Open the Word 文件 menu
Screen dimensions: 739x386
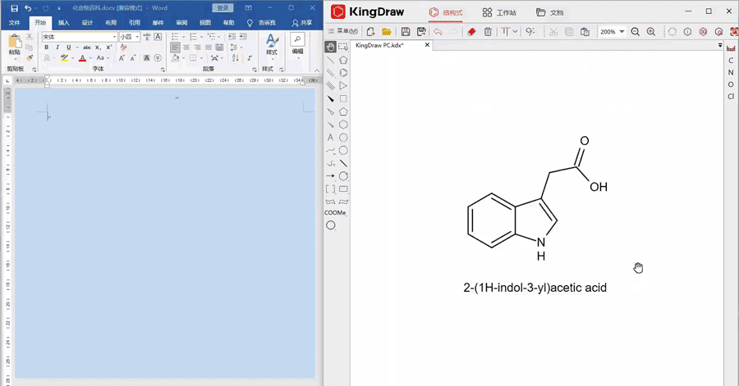(x=15, y=23)
